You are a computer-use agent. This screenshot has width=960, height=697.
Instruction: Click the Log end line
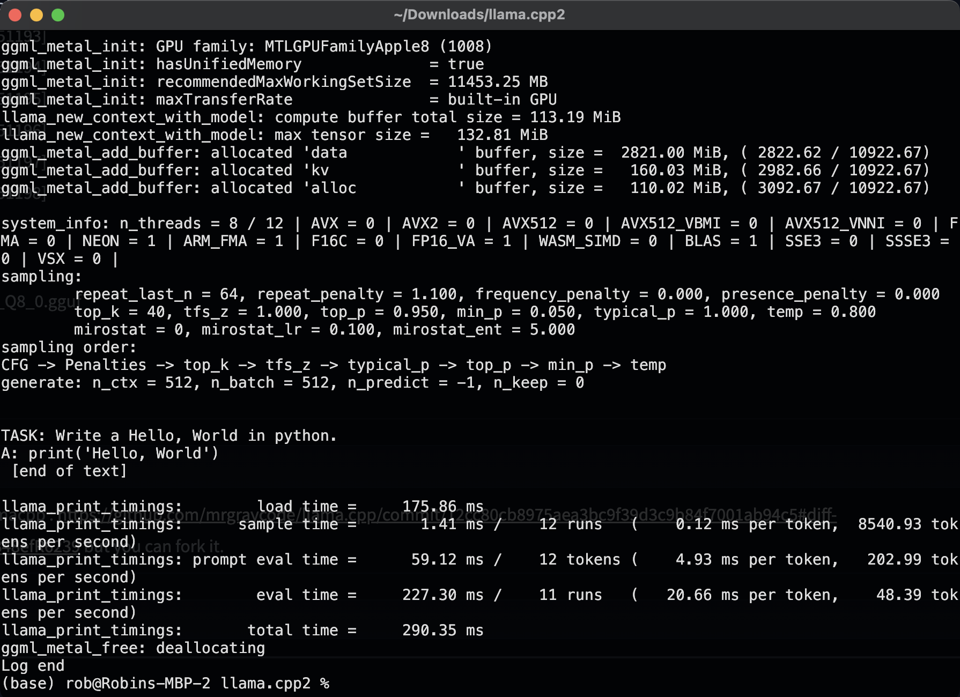pos(33,666)
